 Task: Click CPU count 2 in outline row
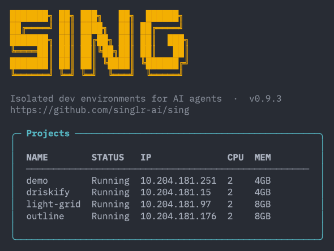coord(230,217)
